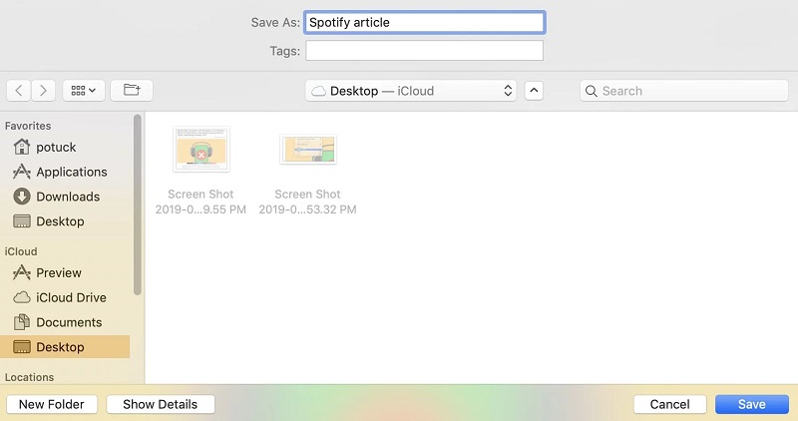Open potuck home folder in Favorites

65,147
